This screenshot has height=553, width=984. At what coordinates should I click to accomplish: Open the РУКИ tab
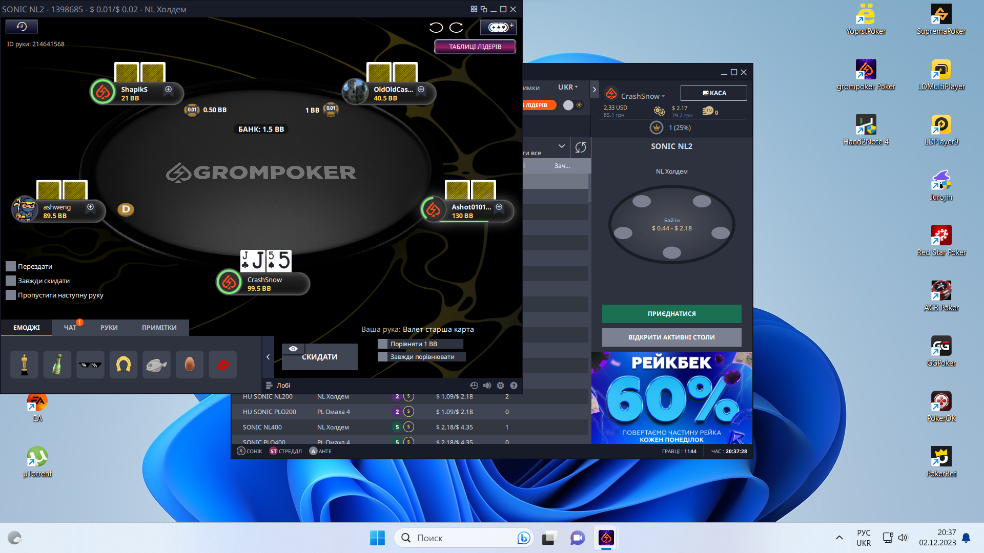pos(109,328)
